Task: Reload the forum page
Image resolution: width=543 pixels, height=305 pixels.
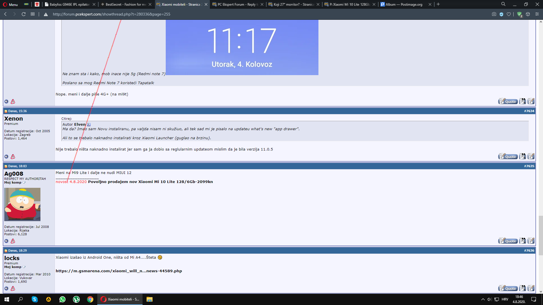Action: coord(24,14)
